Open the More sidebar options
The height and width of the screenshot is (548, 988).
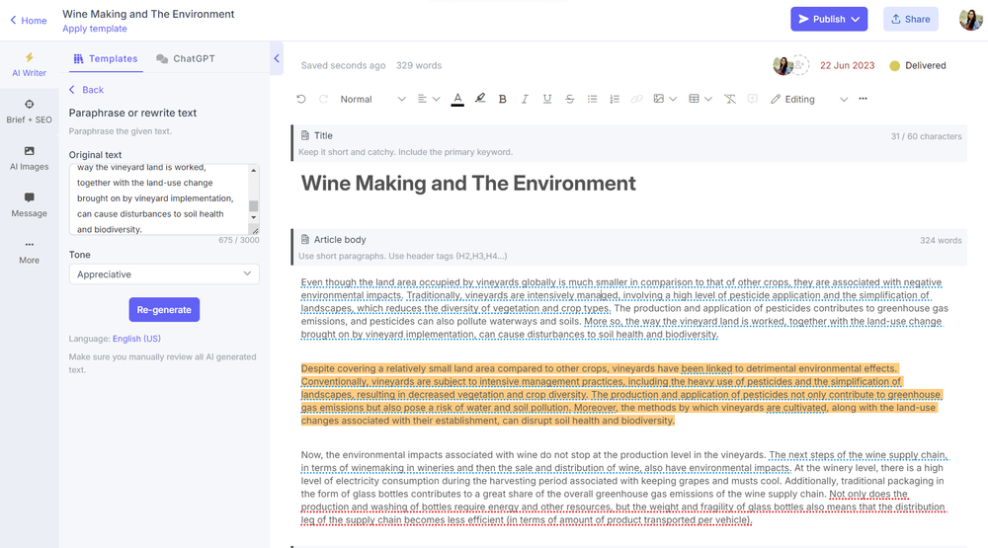click(29, 252)
